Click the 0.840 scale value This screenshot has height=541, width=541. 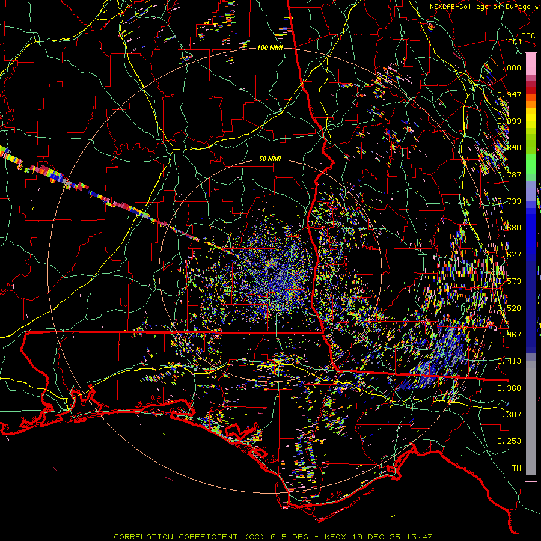(509, 148)
